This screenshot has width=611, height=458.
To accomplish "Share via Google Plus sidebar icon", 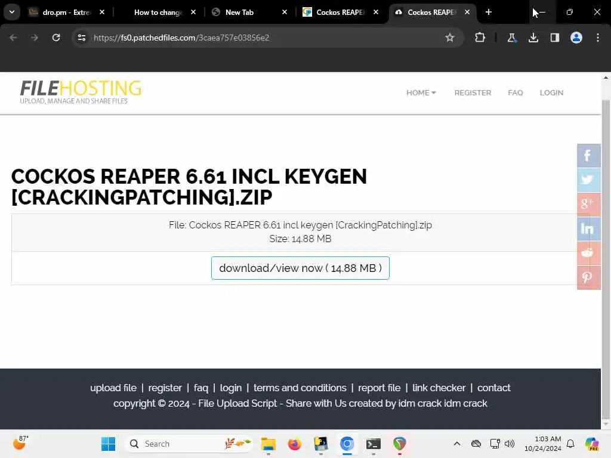I will pos(588,204).
